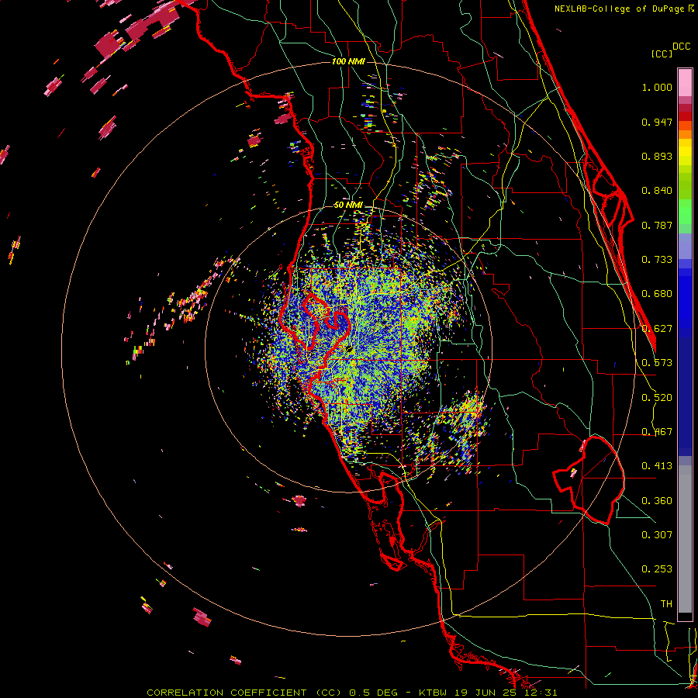Select the 0.413 scale value
The height and width of the screenshot is (698, 698).
(657, 466)
